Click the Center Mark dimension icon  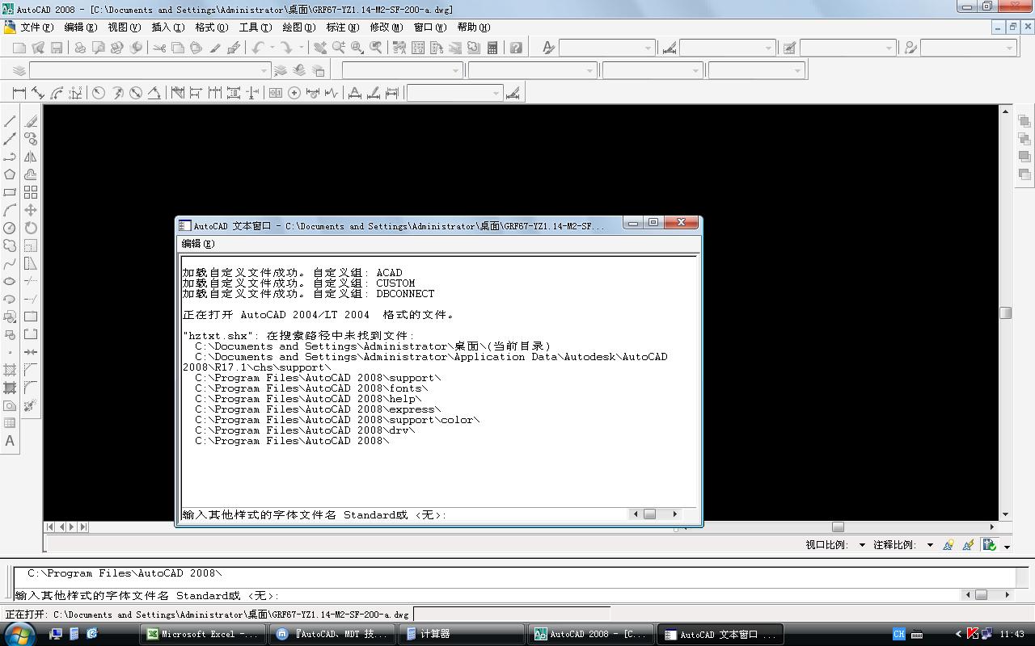pyautogui.click(x=294, y=93)
